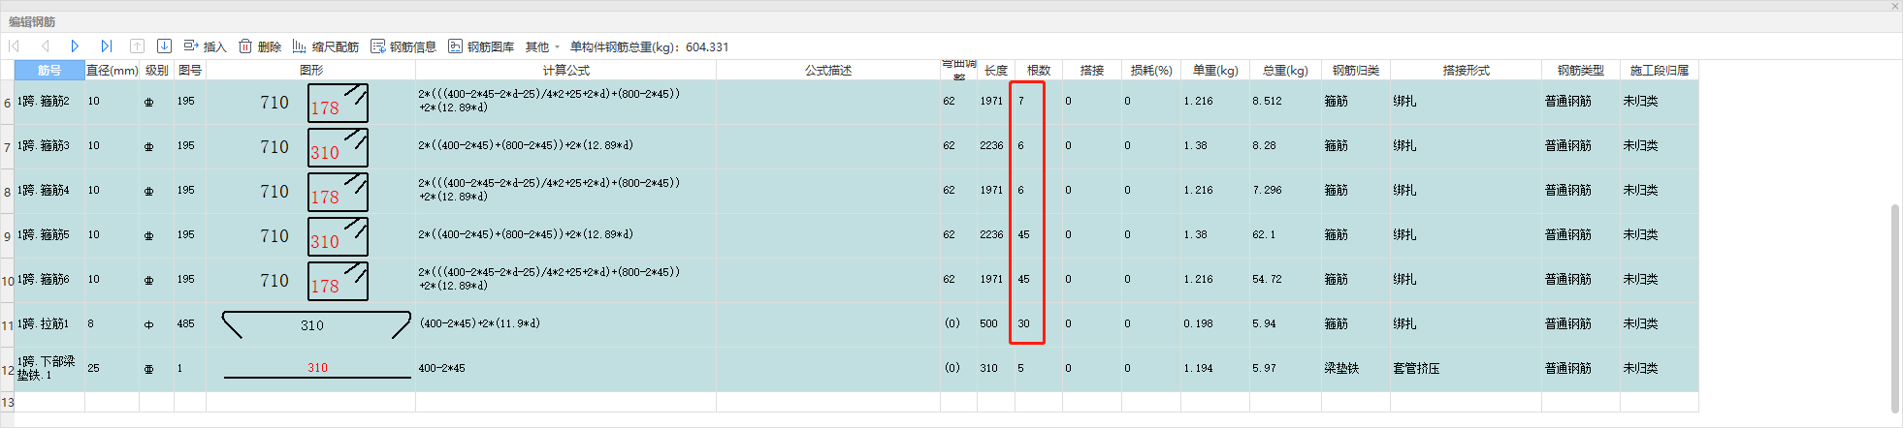Select row 7 cell 1跨.箍筋3

coord(49,146)
